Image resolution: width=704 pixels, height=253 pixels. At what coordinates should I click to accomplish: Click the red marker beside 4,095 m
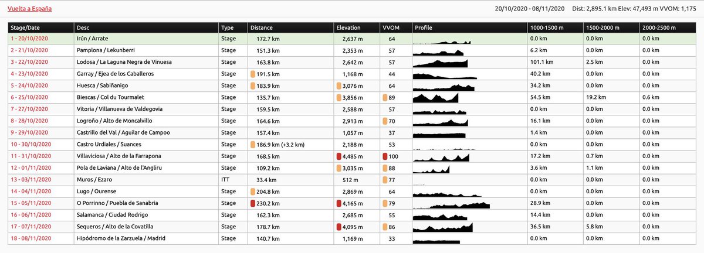tap(339, 227)
